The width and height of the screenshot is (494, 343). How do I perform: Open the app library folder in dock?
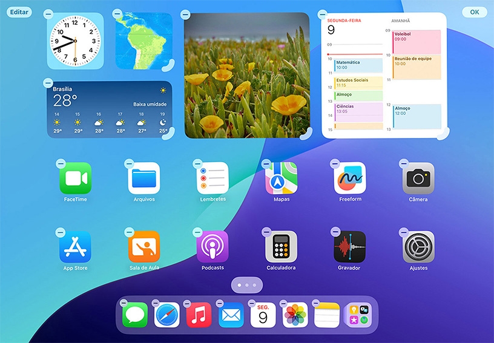coord(359,315)
